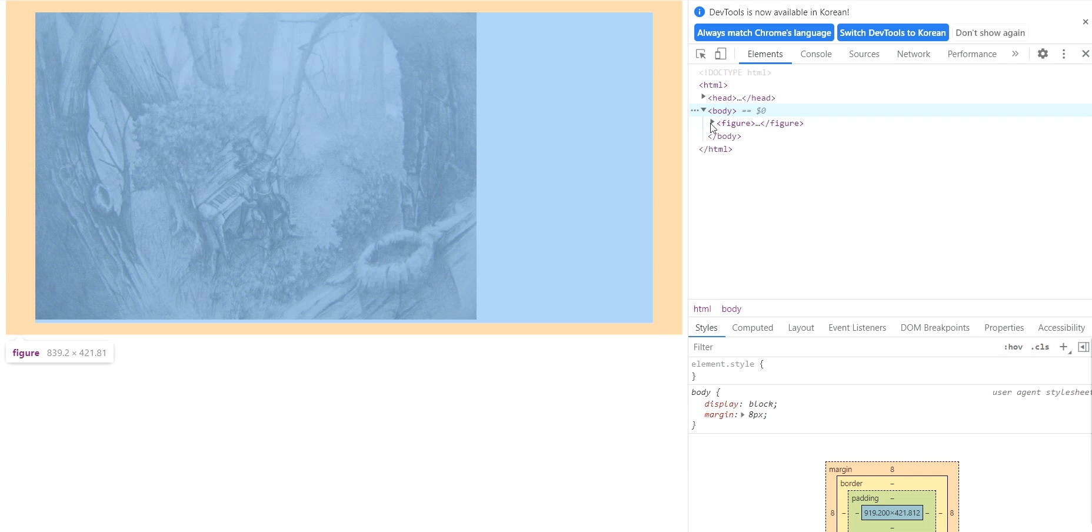Viewport: 1092px width, 532px height.
Task: Open the Event Listeners pane tab
Action: tap(857, 328)
